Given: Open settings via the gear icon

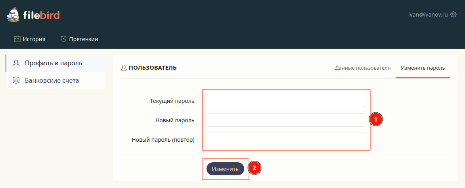Looking at the screenshot, I should pyautogui.click(x=454, y=14).
